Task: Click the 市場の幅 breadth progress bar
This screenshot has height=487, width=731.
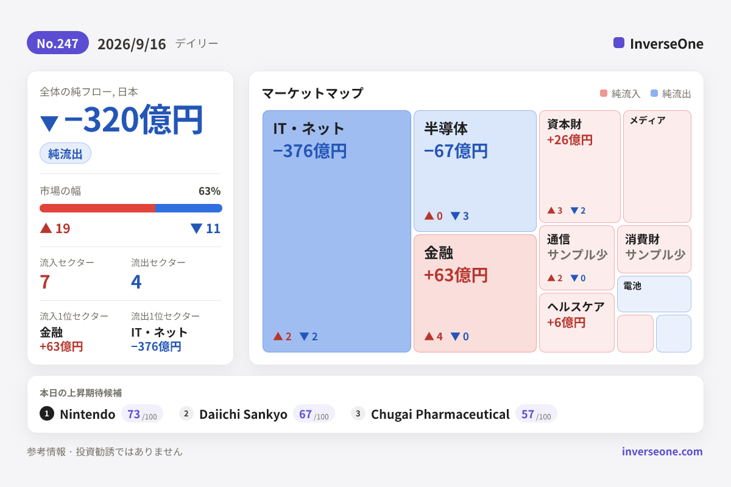Action: point(131,208)
